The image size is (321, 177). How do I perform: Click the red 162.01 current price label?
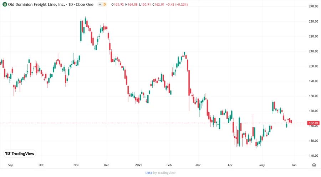pyautogui.click(x=313, y=123)
